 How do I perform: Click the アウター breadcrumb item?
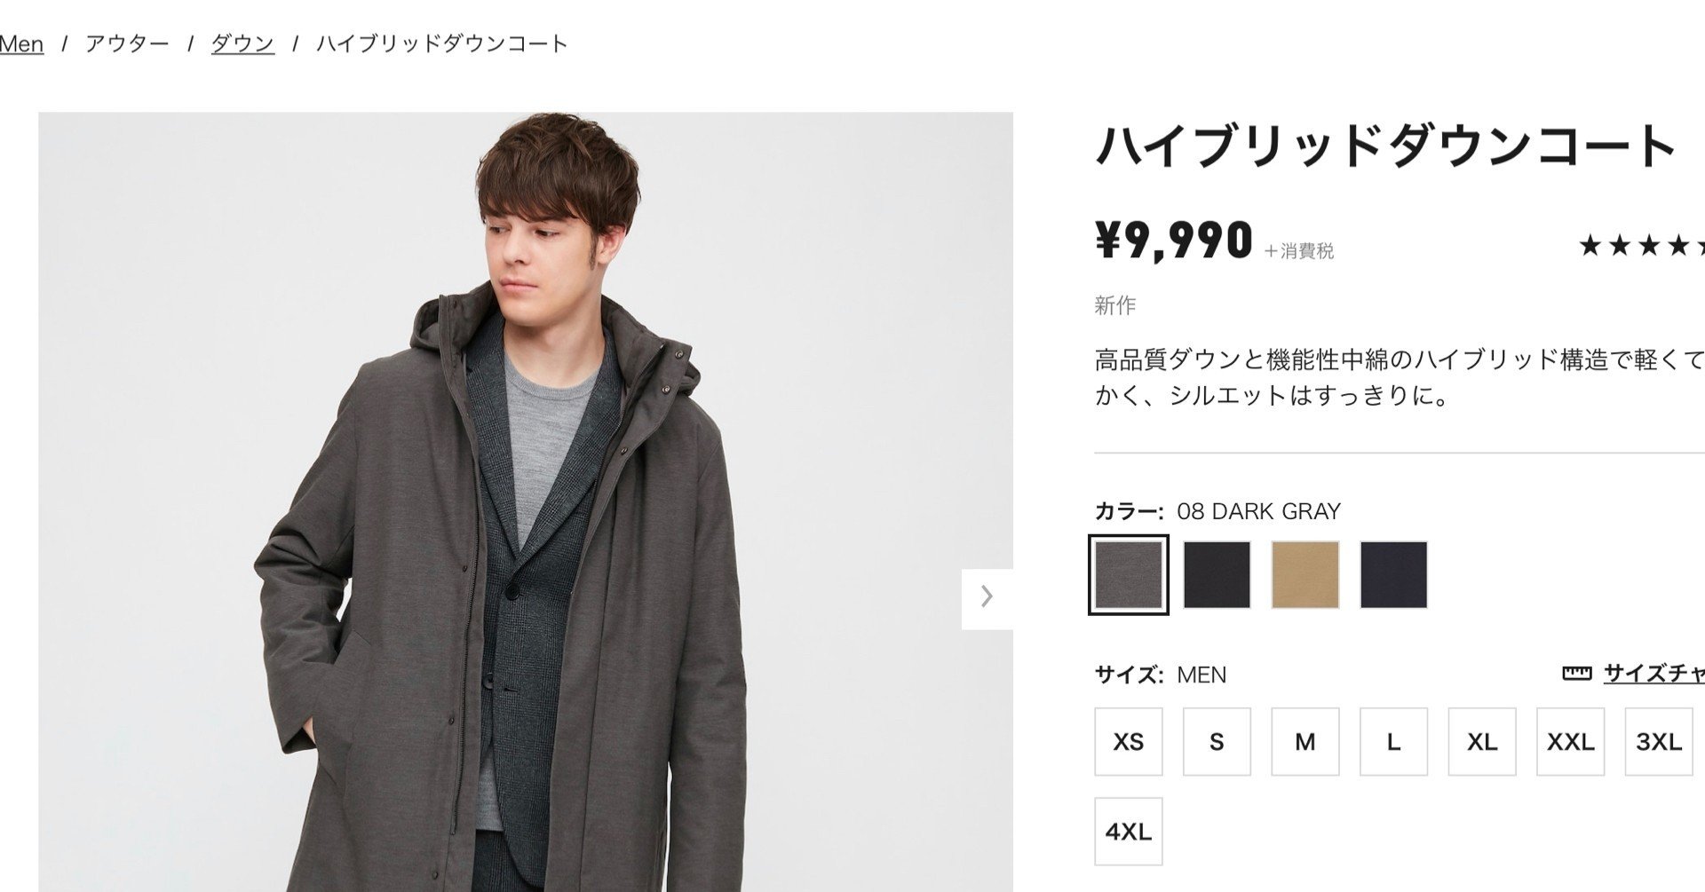pos(129,43)
